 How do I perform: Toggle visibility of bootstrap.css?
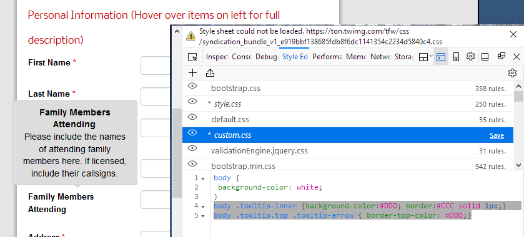click(192, 86)
